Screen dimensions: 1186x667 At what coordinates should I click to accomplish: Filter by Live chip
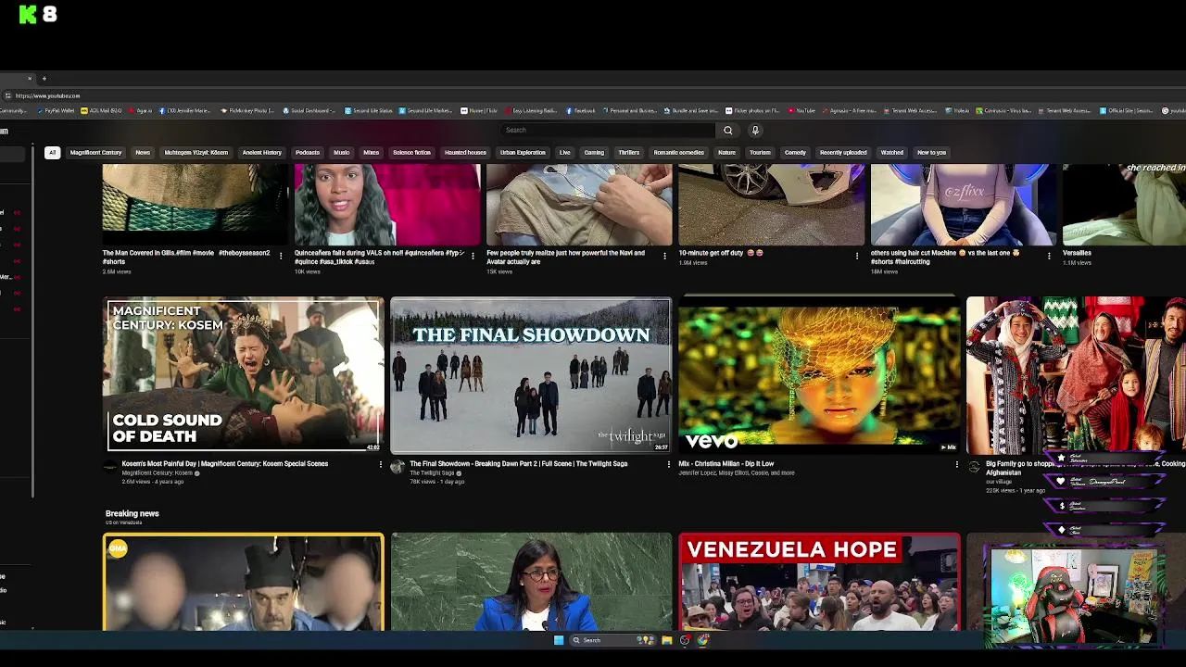564,153
